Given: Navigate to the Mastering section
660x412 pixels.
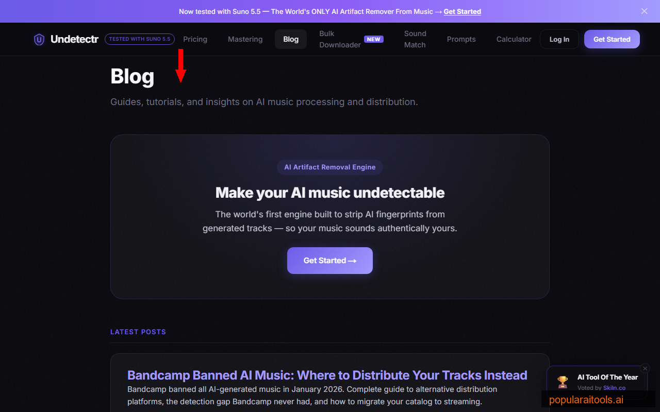Looking at the screenshot, I should coord(245,39).
